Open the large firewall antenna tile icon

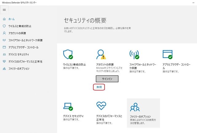tap(134, 54)
